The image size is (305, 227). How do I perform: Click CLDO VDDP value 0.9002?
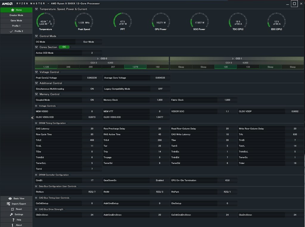coord(295,111)
